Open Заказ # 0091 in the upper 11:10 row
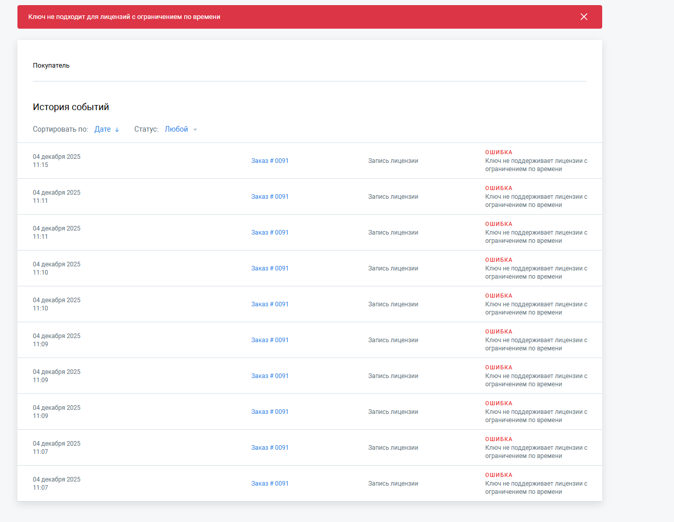674x522 pixels. [270, 268]
